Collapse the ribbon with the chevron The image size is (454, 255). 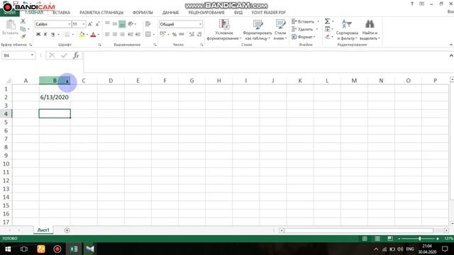coord(451,45)
